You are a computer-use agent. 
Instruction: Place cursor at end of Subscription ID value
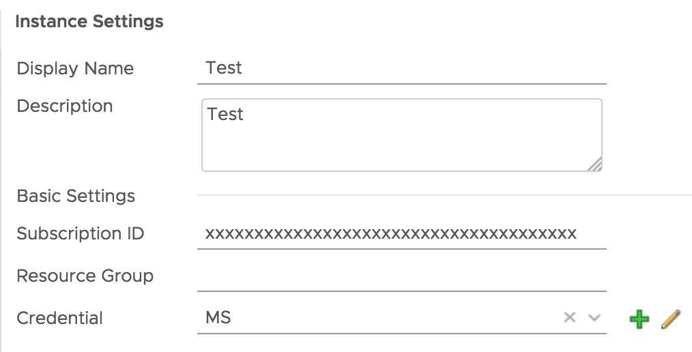(578, 234)
